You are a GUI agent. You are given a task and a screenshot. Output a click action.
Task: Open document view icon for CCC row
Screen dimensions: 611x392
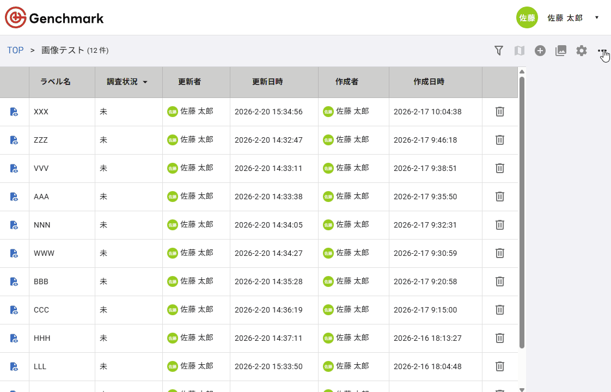coord(14,310)
